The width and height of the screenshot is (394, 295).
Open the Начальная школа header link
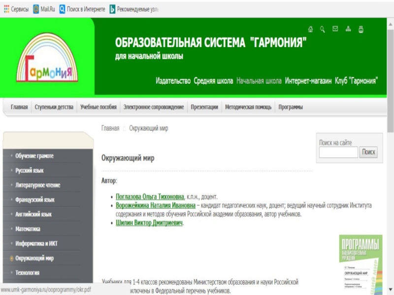tap(259, 81)
